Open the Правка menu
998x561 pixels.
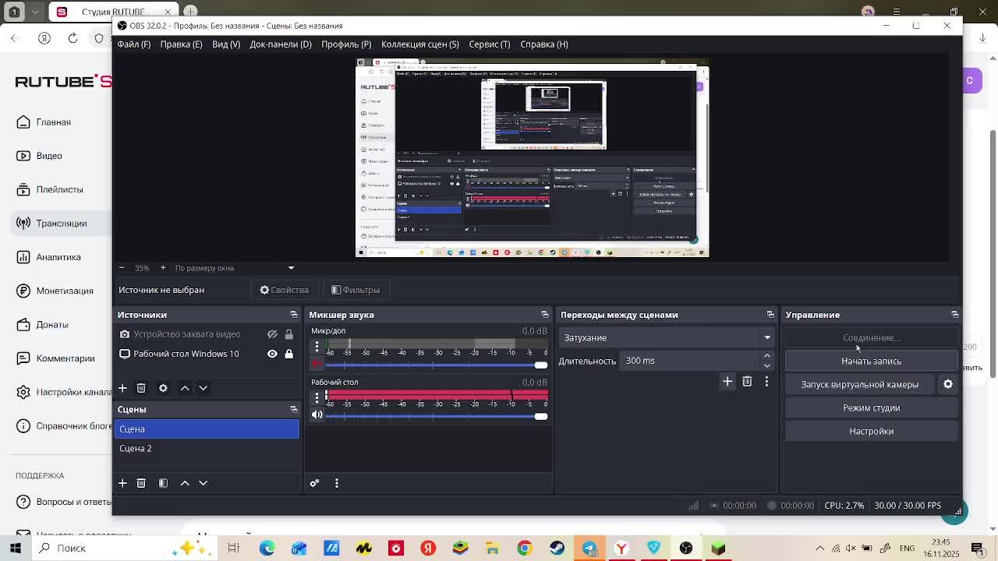point(181,44)
